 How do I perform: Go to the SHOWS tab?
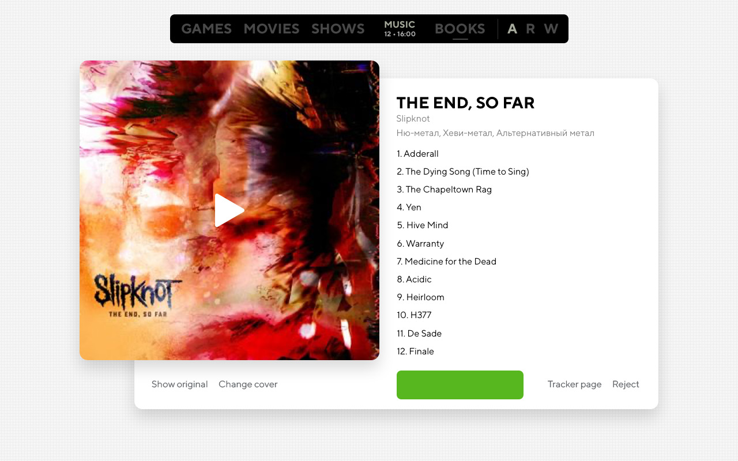[338, 29]
